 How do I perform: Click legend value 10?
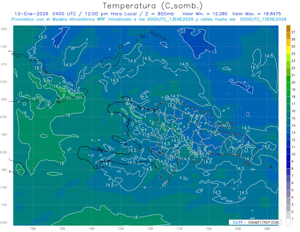293,154
